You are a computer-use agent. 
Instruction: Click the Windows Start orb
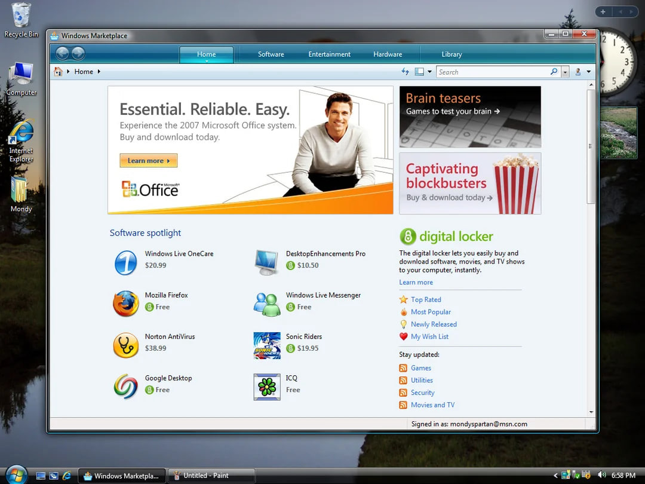pyautogui.click(x=16, y=474)
